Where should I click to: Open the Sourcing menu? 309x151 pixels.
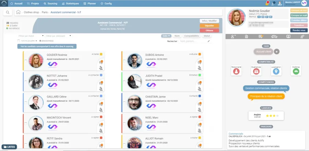click(x=51, y=3)
